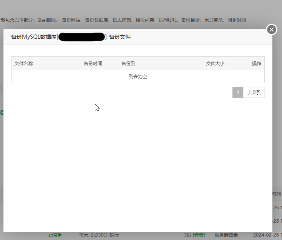Viewport: 282px width, 240px height.
Task: Click the 操作 column header
Action: coord(257,63)
